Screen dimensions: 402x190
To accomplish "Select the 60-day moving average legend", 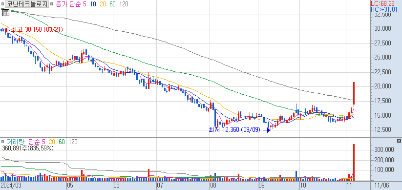I will (x=112, y=4).
